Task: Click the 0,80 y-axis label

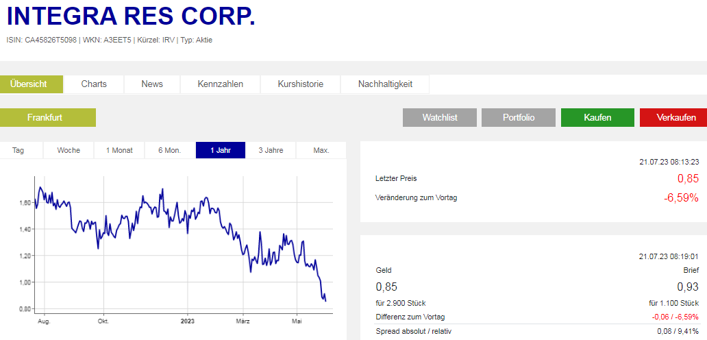Action: [x=24, y=309]
